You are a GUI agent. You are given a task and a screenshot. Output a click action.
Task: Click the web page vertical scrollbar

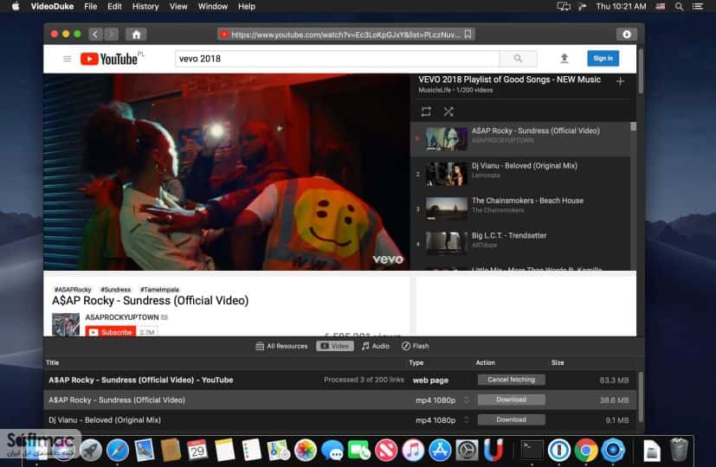pyautogui.click(x=641, y=71)
